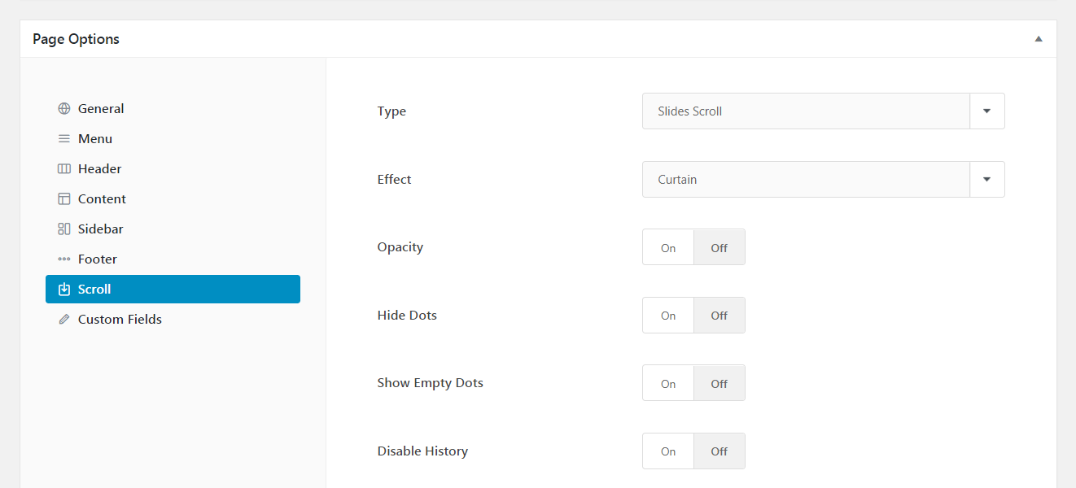Click the Curtain effect field
Screen dimensions: 1076x488
[x=806, y=179]
